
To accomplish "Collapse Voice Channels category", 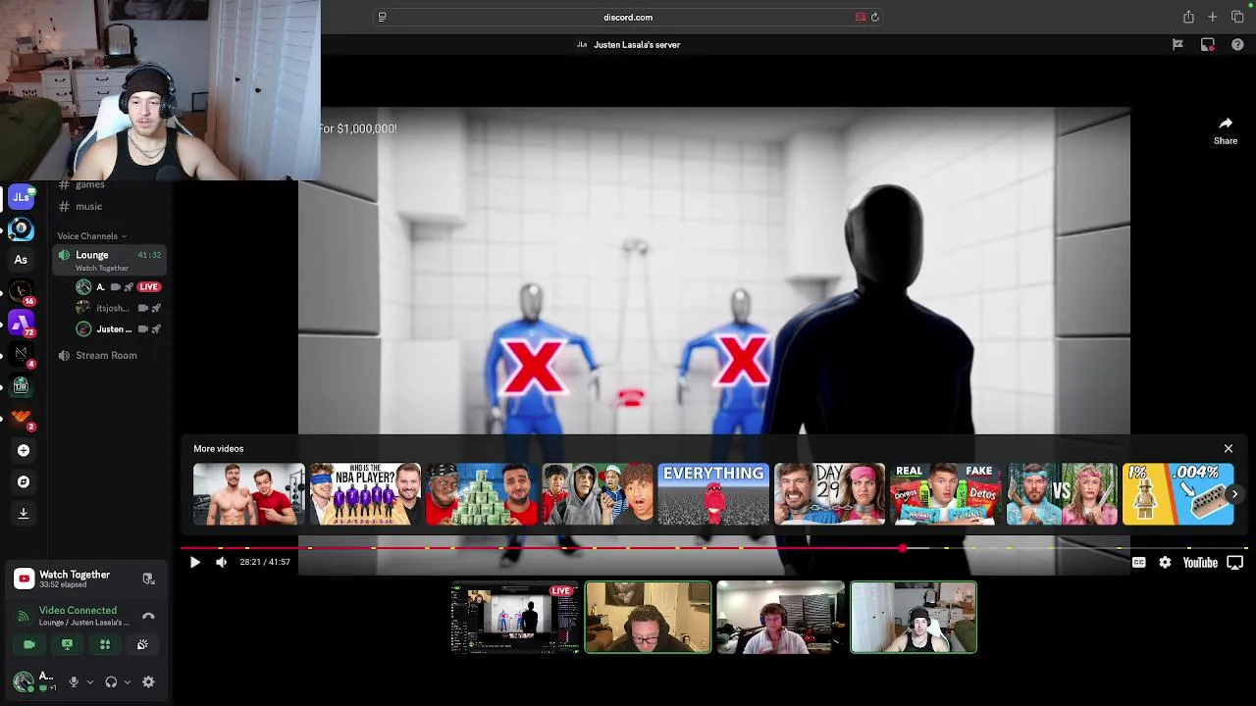I will [92, 235].
